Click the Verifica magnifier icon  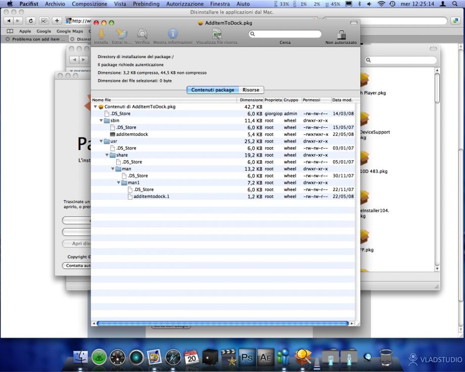[x=143, y=34]
